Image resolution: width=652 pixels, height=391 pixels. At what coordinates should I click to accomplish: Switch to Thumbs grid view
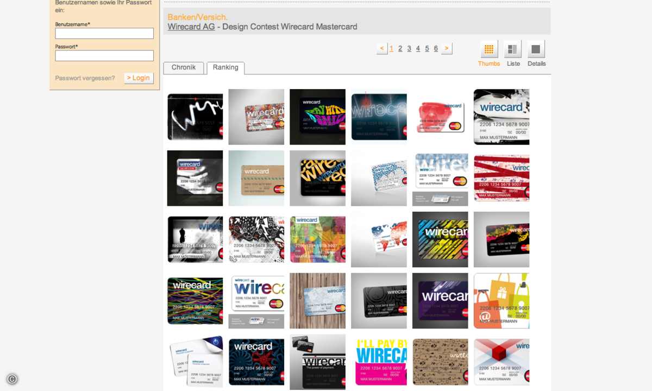tap(489, 49)
